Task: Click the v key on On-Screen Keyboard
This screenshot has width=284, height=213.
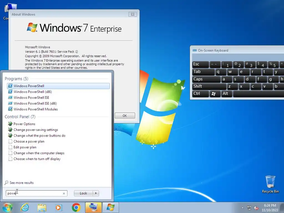Action: [x=267, y=87]
